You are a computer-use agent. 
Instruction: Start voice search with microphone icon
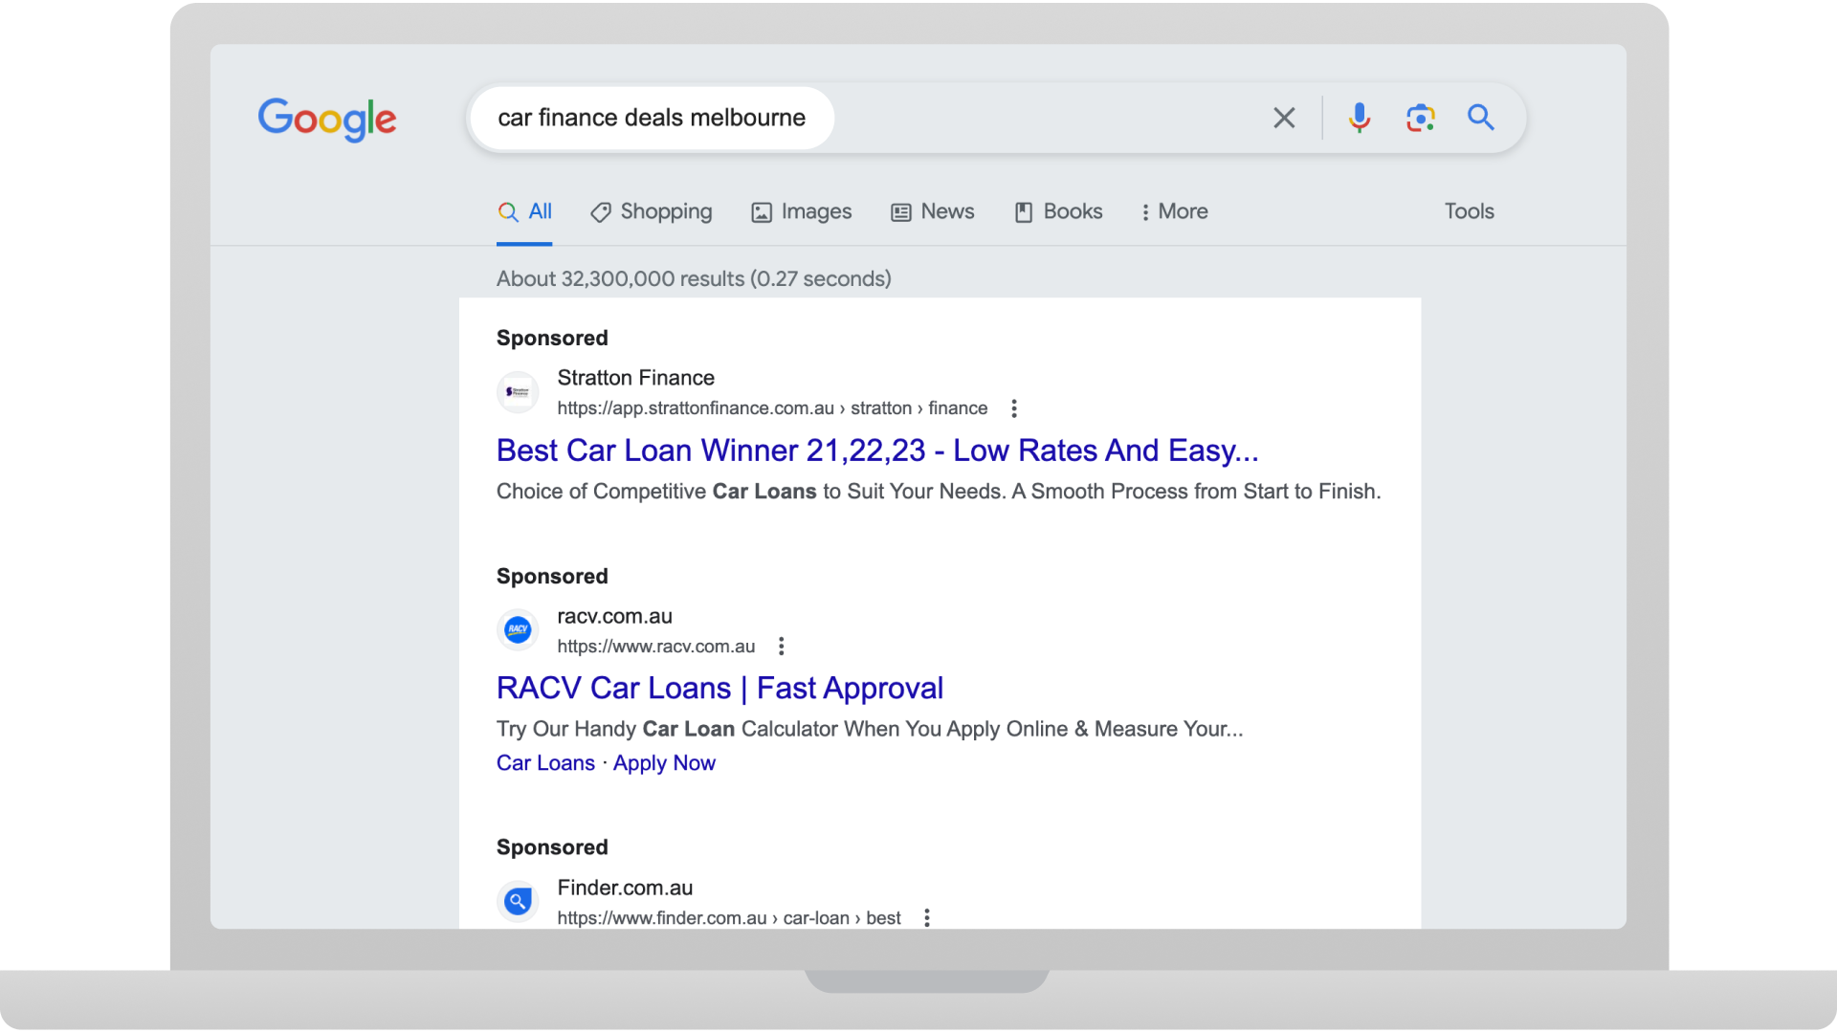tap(1359, 118)
